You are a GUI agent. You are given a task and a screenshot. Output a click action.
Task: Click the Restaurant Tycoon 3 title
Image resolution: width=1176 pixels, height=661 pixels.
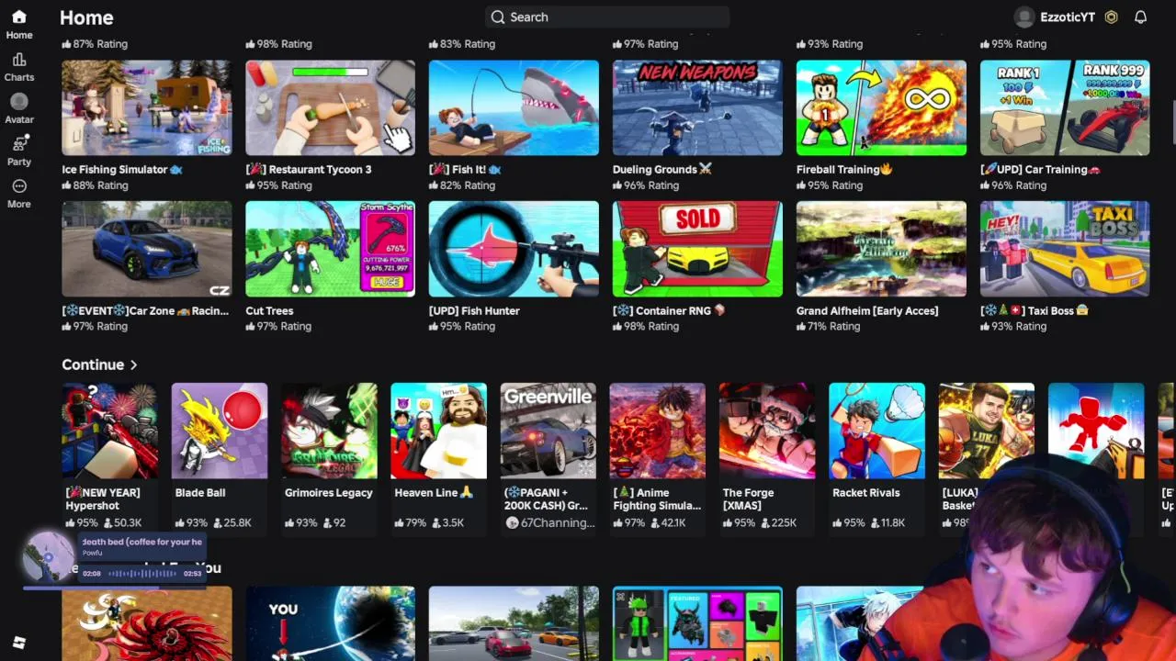(x=309, y=170)
